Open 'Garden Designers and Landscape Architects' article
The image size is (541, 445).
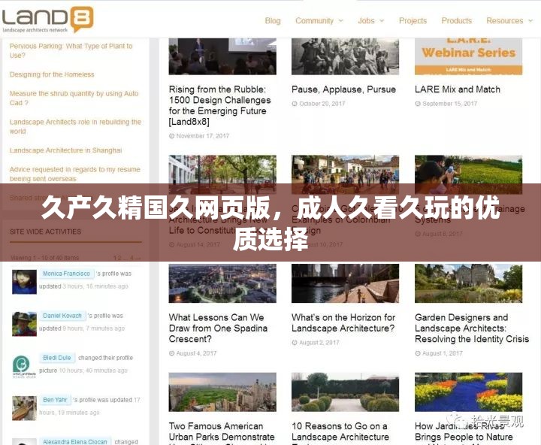(x=472, y=328)
